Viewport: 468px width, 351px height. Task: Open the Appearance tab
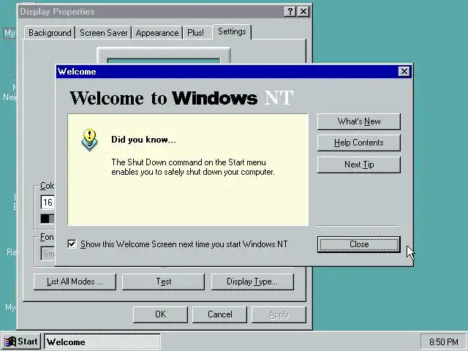click(x=157, y=33)
